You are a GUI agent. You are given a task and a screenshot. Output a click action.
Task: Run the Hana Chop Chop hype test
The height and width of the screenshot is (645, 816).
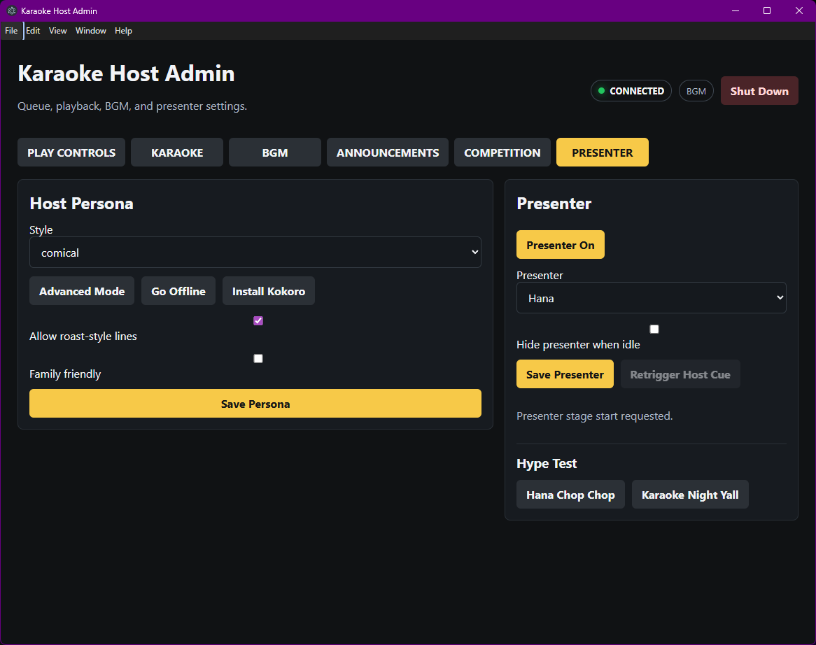coord(570,494)
